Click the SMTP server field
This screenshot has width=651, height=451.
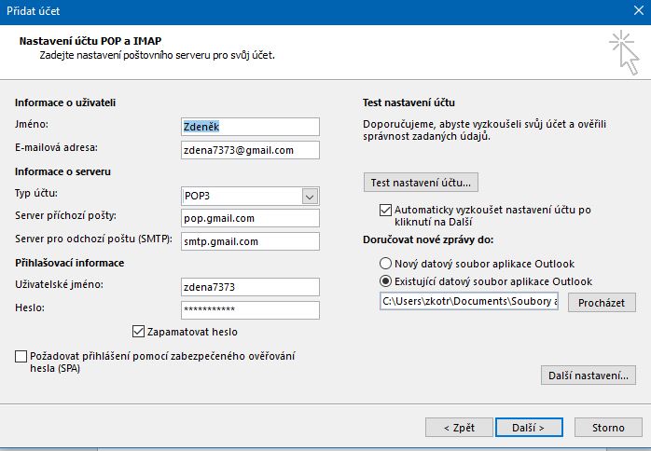pyautogui.click(x=250, y=241)
